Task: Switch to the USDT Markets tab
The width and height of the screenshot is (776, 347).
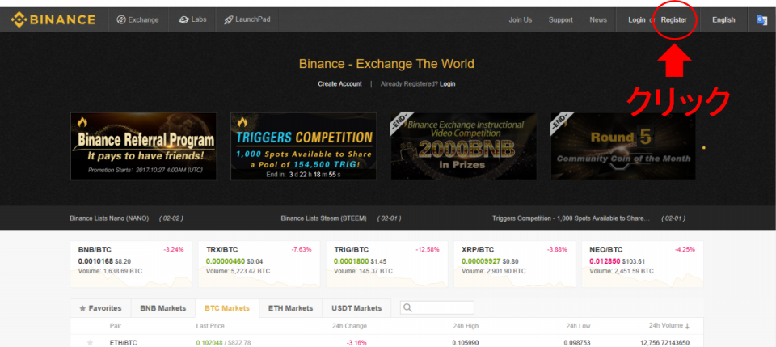Action: (x=356, y=308)
